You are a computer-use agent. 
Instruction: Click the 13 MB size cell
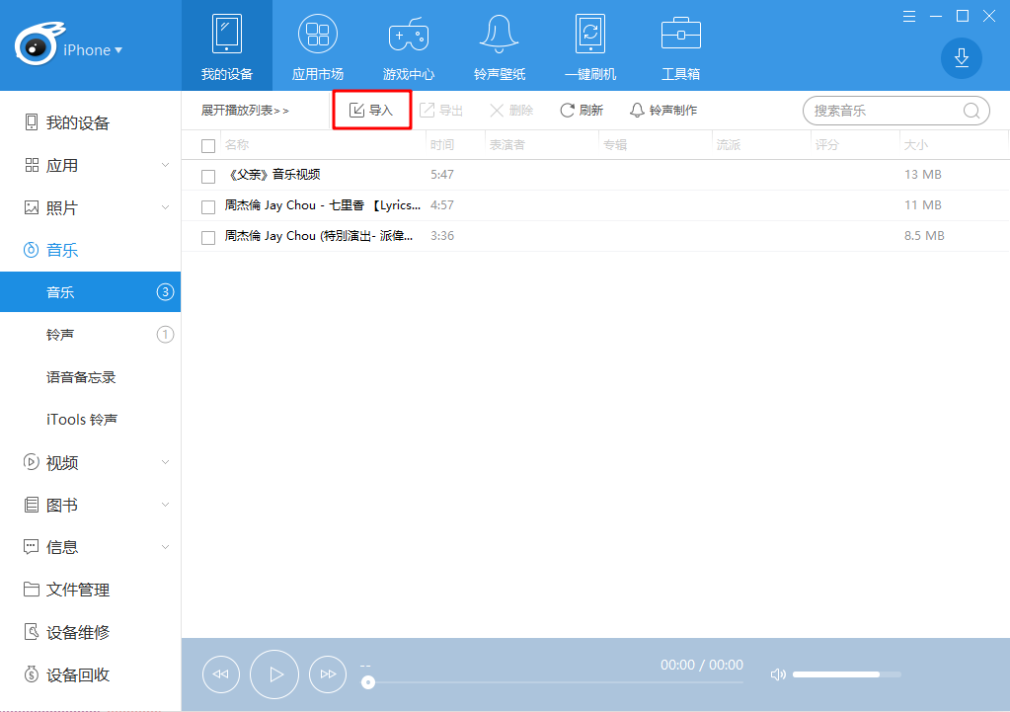(x=923, y=175)
